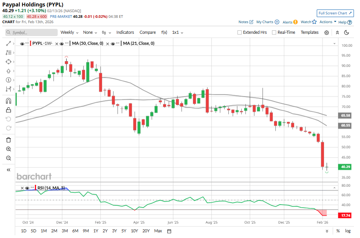The image size is (360, 238).
Task: Click the collapse header double-chevron icon
Action: click(x=337, y=33)
